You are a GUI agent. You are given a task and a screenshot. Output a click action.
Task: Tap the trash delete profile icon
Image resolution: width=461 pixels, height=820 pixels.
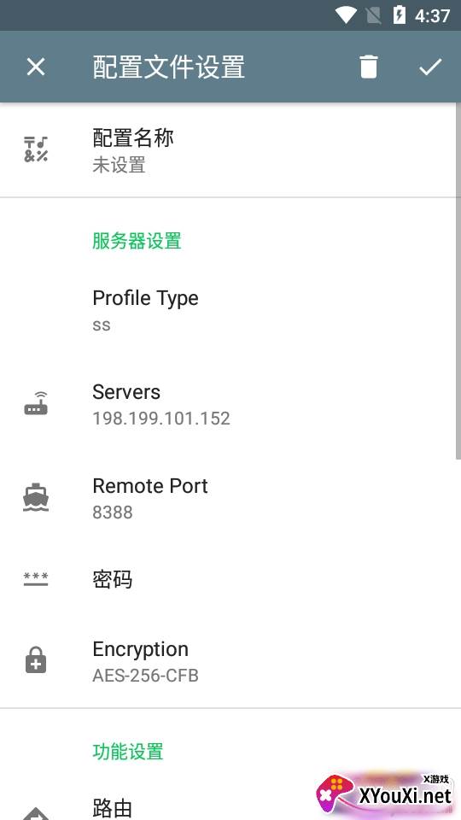pos(368,67)
